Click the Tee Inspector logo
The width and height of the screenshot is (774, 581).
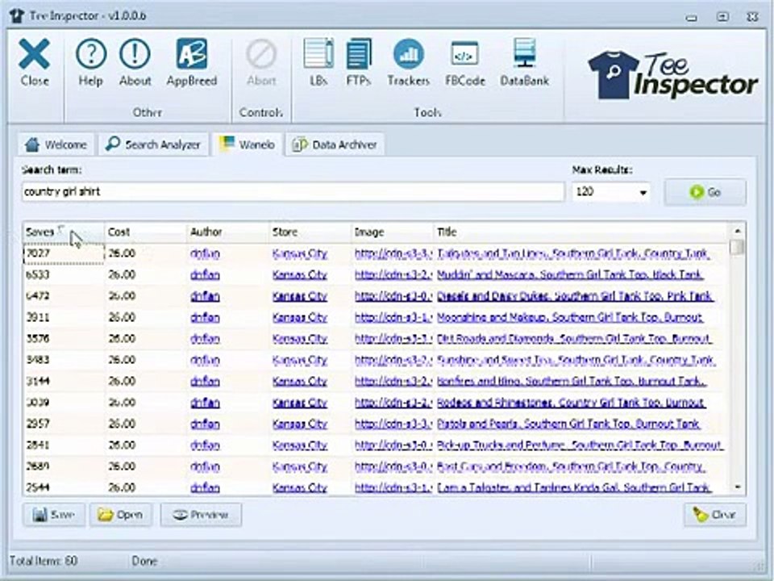(x=672, y=75)
